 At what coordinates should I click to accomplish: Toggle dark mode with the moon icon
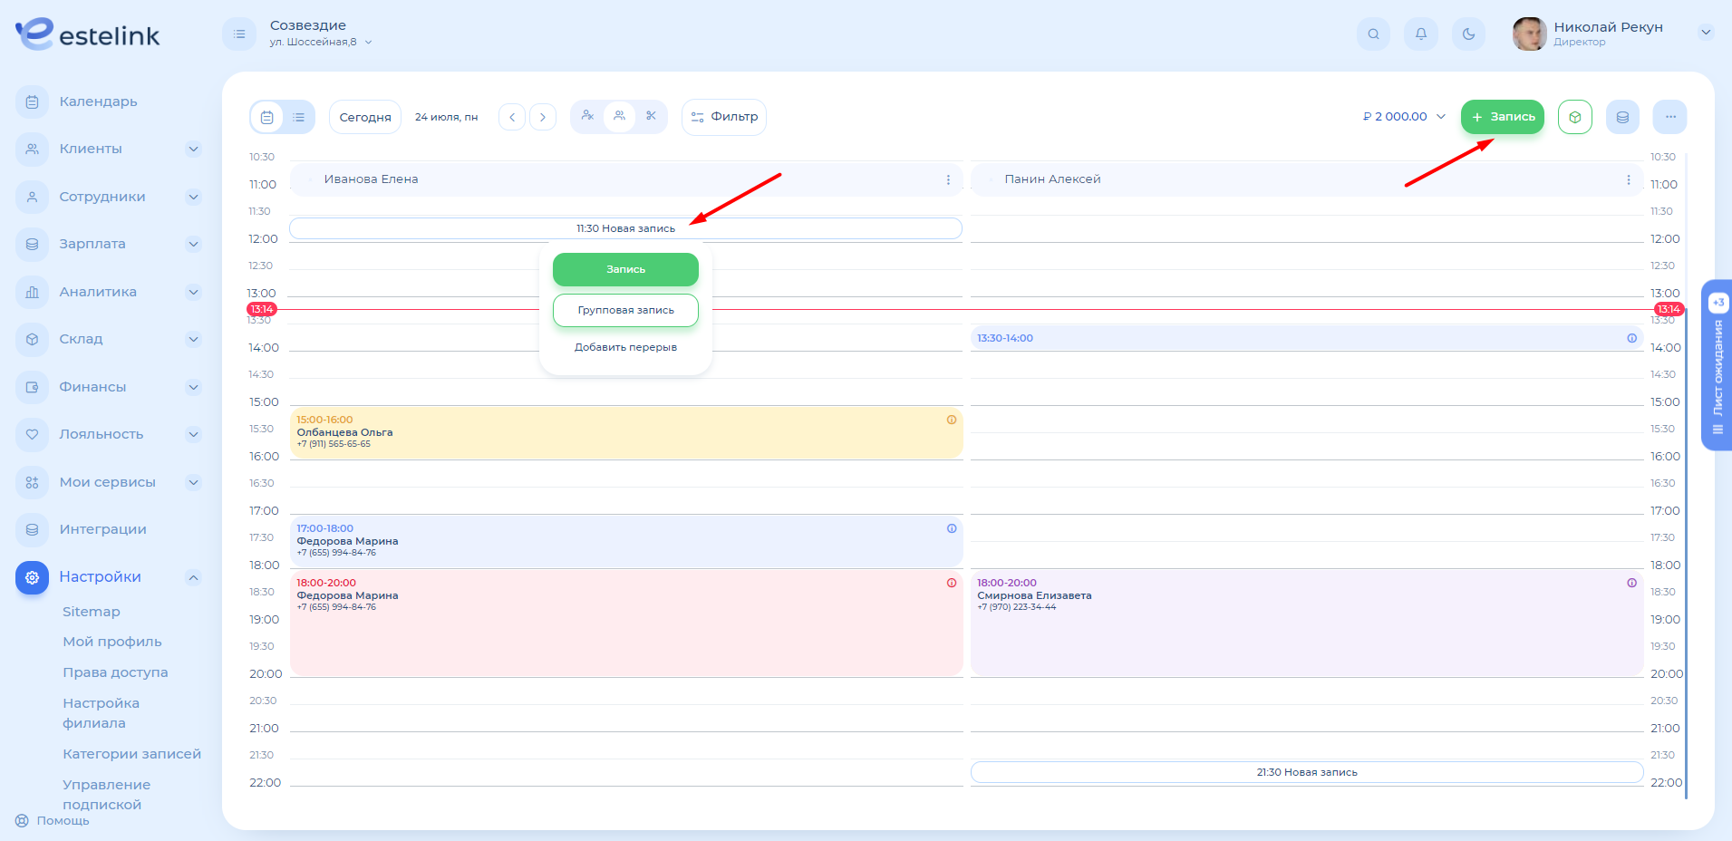(x=1468, y=34)
